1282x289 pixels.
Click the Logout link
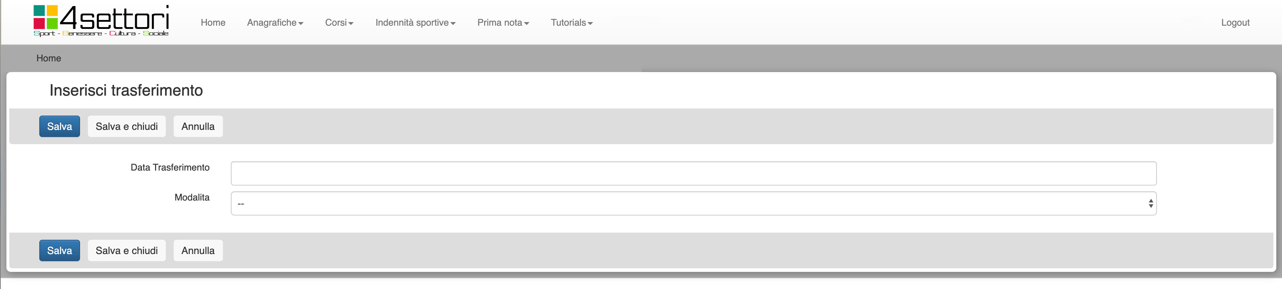[1235, 23]
